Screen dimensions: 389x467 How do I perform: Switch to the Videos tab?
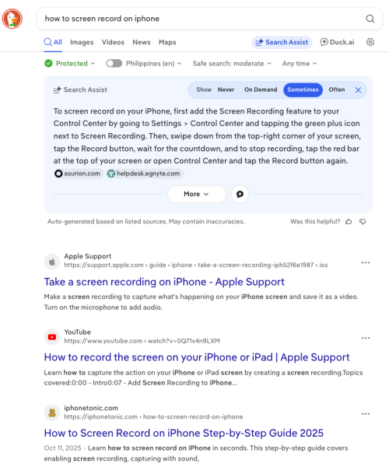click(113, 42)
